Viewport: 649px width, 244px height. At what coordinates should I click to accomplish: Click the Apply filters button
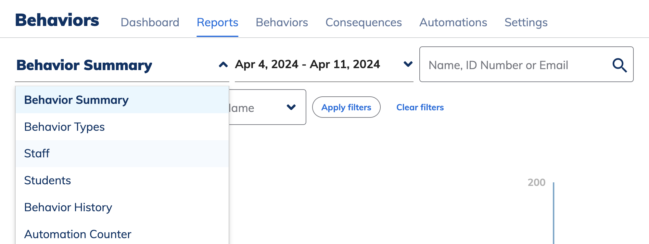[346, 107]
